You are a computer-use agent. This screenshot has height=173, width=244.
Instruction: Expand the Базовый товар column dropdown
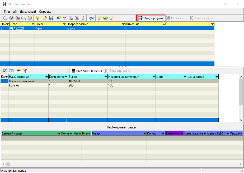pos(59,134)
